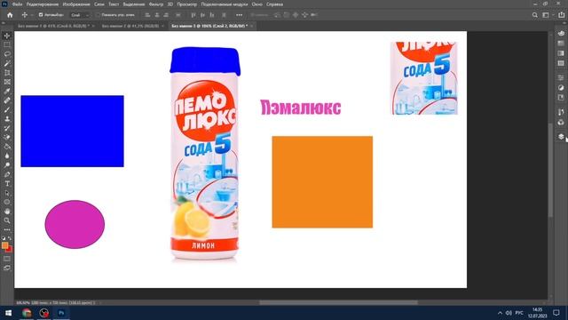Open the Windows Start menu
This screenshot has height=320, width=568.
pos(8,313)
